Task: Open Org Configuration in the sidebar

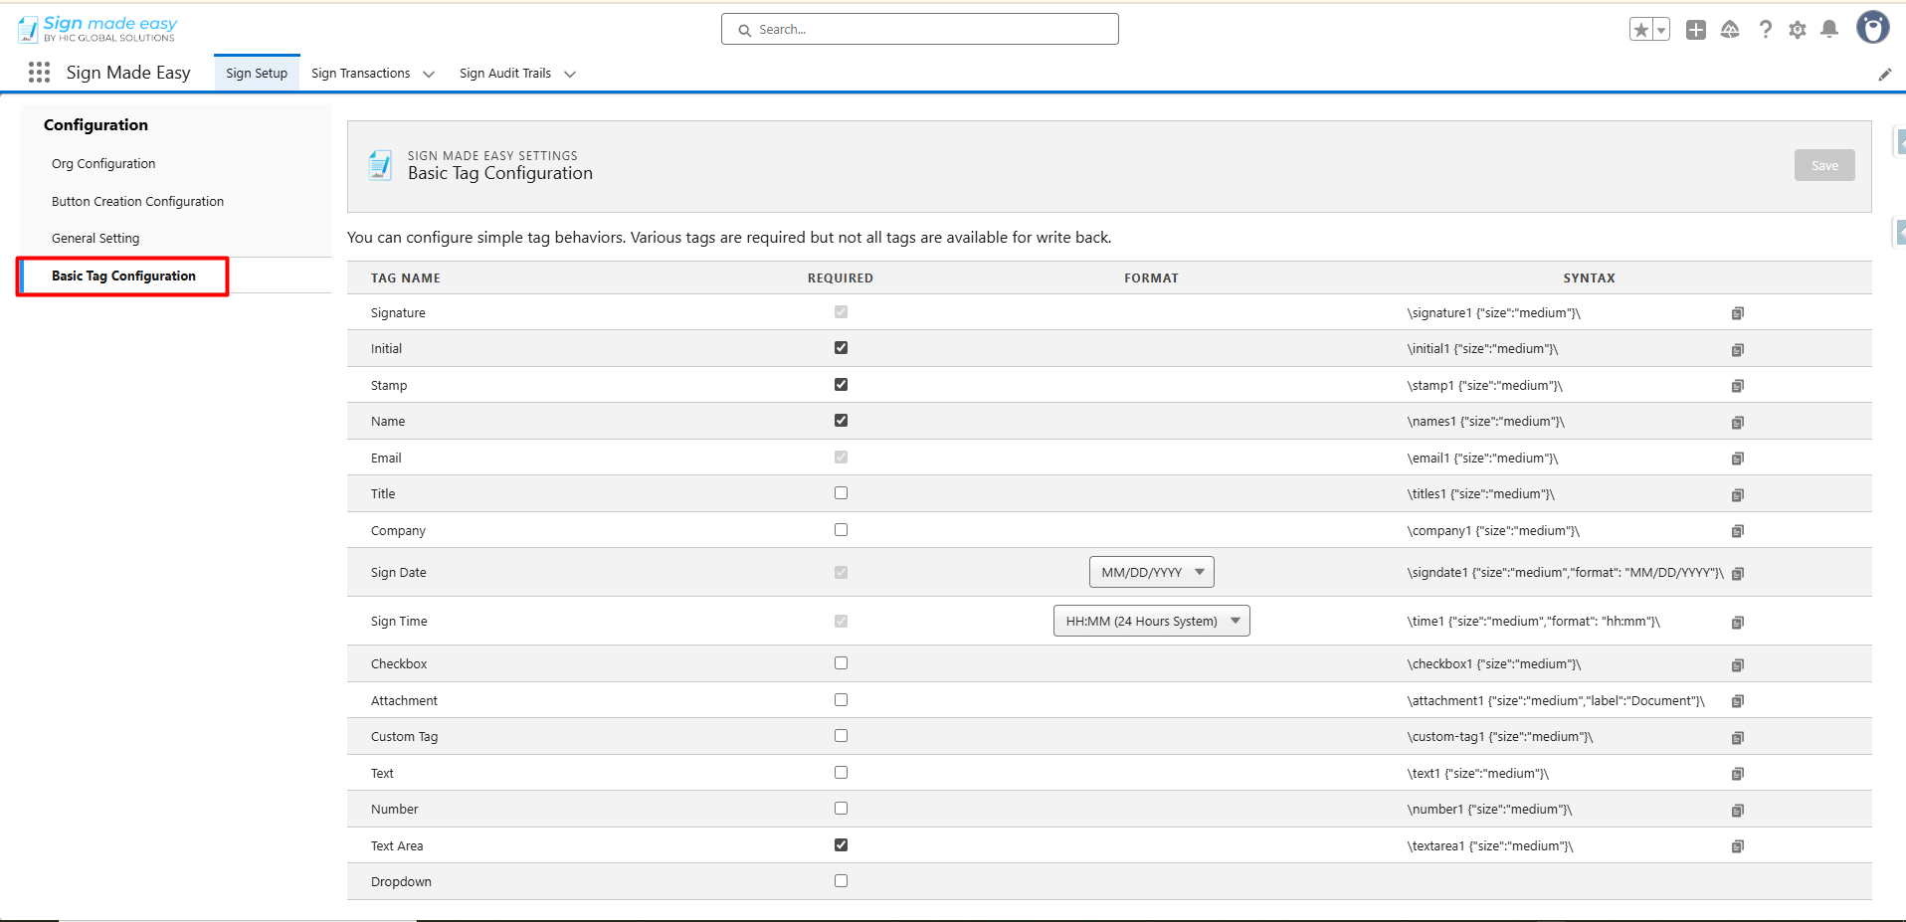Action: (x=103, y=164)
